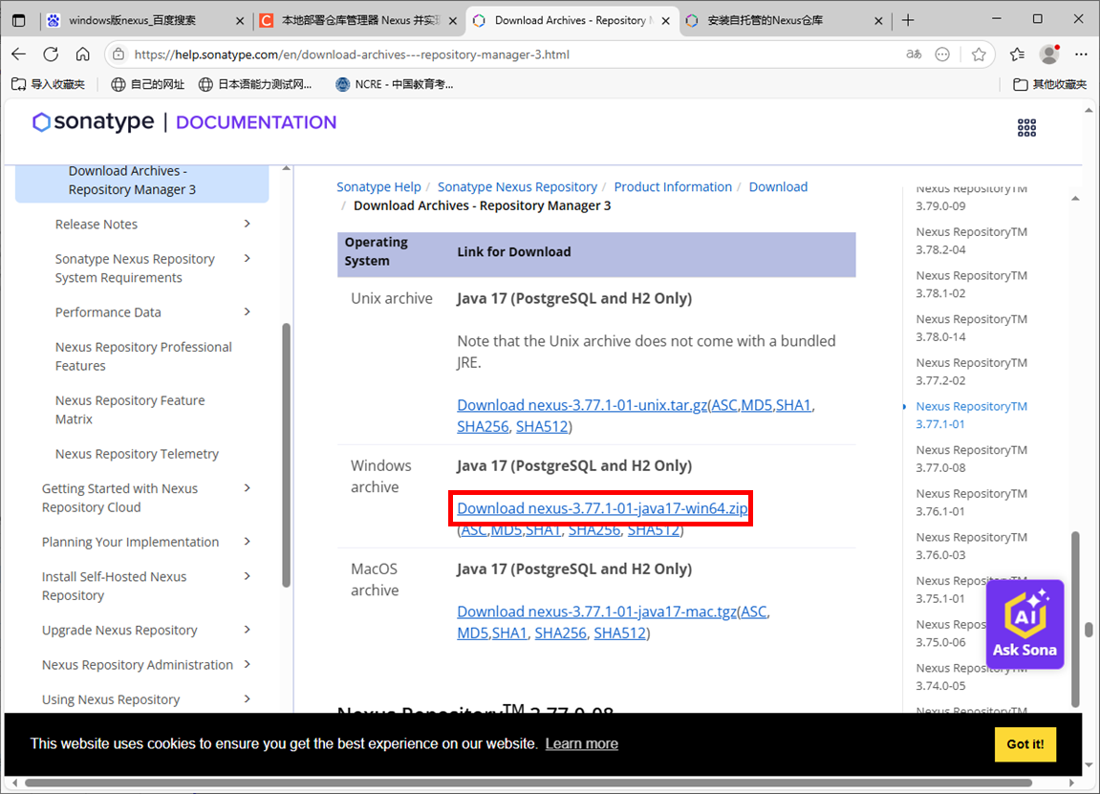Open the 日本语能力测试网 bookmark
This screenshot has height=794, width=1100.
(x=255, y=84)
